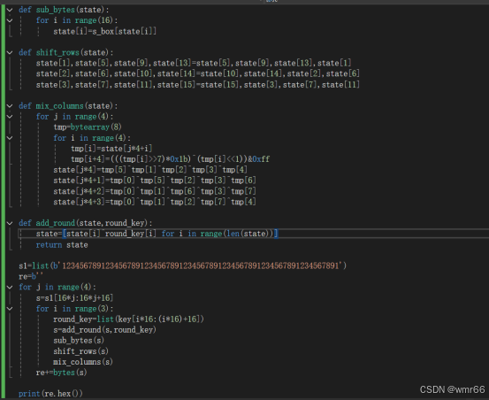Image resolution: width=489 pixels, height=400 pixels.
Task: Collapse the for i in range(4) loop arrow
Action: 10,138
